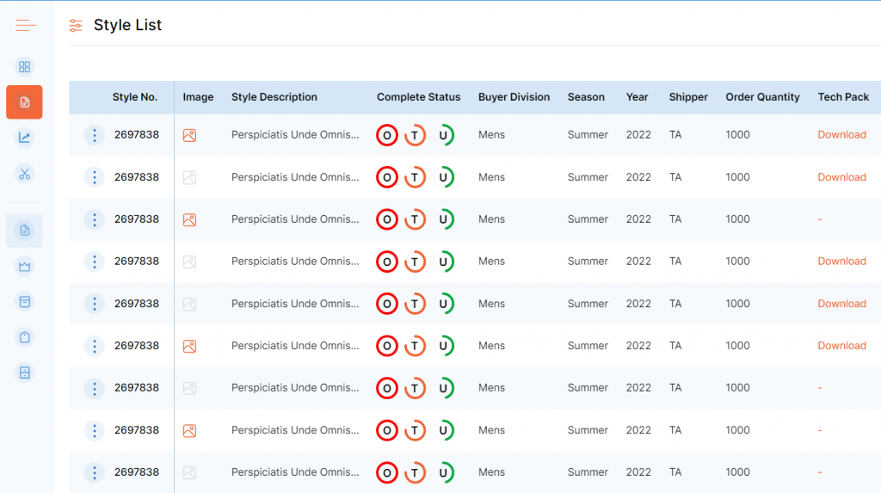This screenshot has width=881, height=493.
Task: Sort by the Complete Status column header
Action: (418, 97)
